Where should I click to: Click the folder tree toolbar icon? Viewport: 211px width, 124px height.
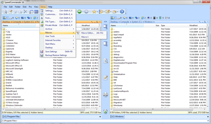point(101,12)
